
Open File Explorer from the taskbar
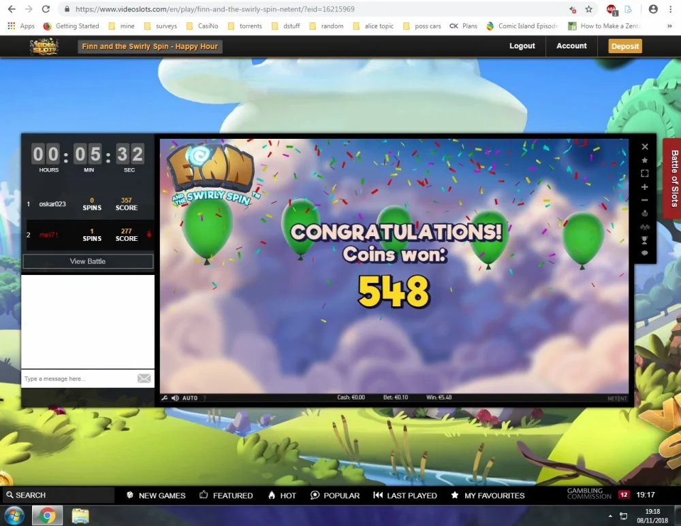coord(80,516)
